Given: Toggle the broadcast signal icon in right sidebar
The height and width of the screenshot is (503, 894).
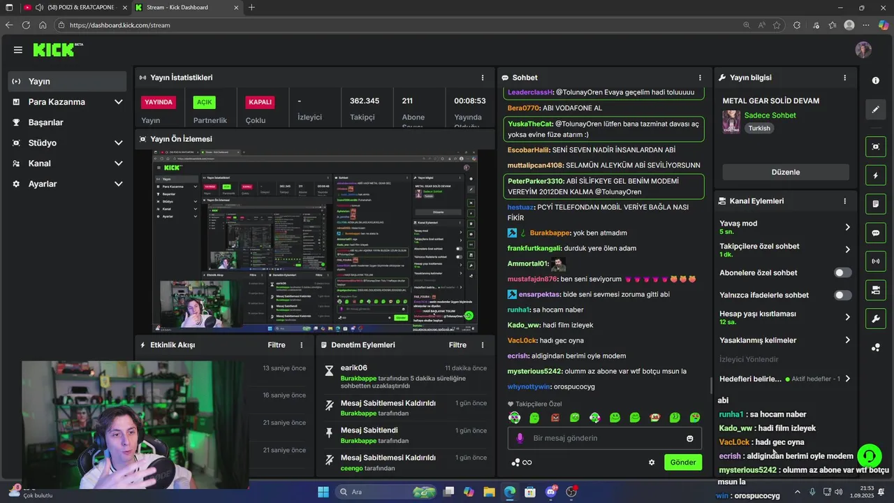Looking at the screenshot, I should tap(876, 261).
